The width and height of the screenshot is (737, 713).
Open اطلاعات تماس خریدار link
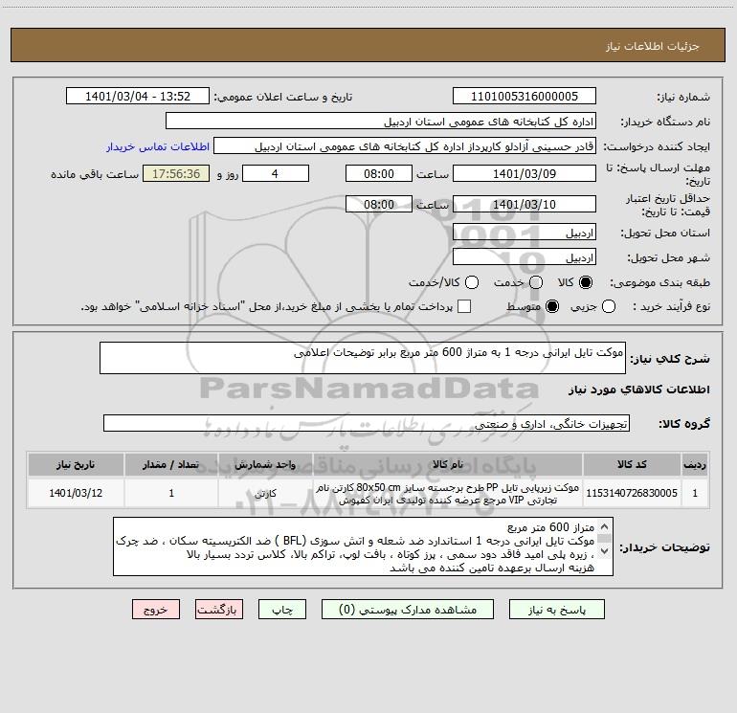(x=158, y=146)
